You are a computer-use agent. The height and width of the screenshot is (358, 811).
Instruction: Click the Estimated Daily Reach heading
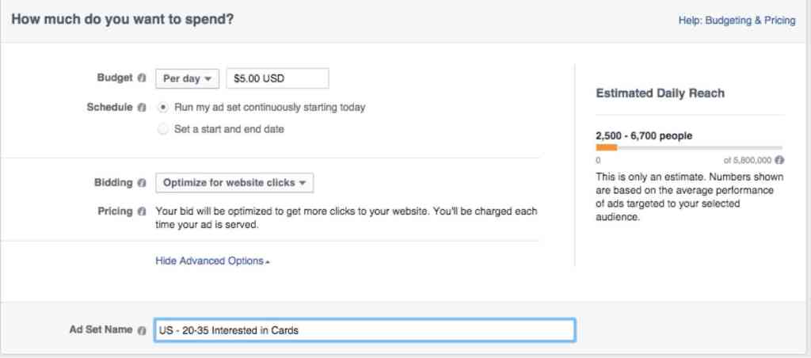660,93
